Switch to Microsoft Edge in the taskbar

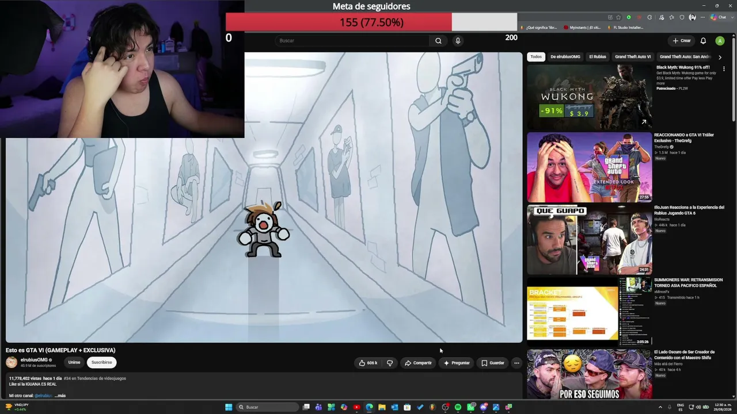coord(369,407)
